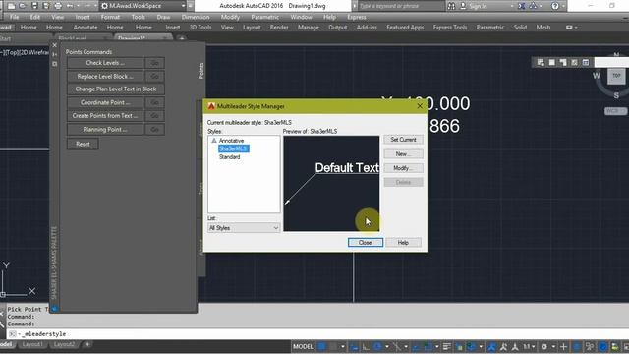Click the Undo arrow in quick access toolbar
Image resolution: width=629 pixels, height=354 pixels.
pyautogui.click(x=70, y=6)
